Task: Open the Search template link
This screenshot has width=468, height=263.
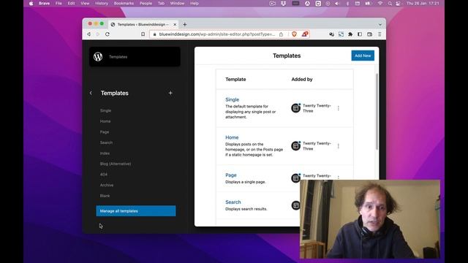Action: click(233, 202)
